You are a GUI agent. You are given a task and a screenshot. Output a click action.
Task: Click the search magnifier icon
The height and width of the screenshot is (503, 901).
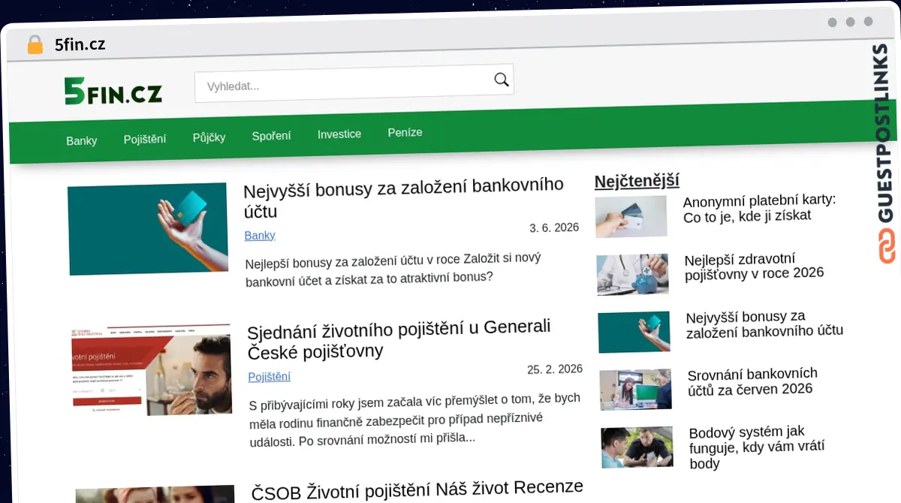point(502,80)
